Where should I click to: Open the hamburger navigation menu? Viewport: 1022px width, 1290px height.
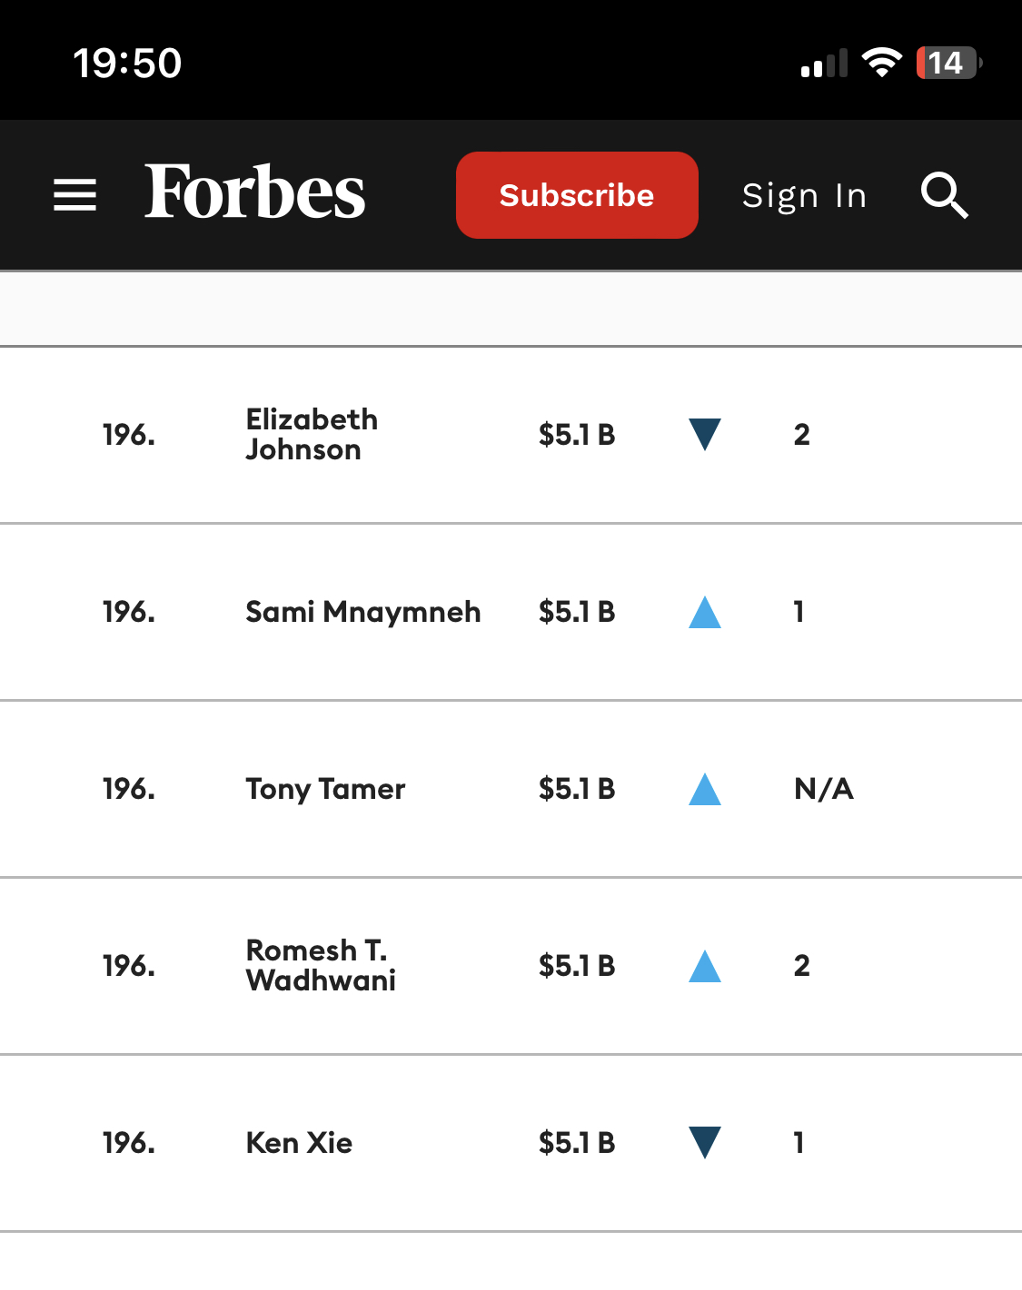pyautogui.click(x=74, y=195)
